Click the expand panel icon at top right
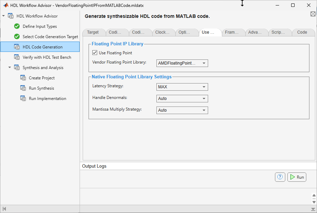 313,14
